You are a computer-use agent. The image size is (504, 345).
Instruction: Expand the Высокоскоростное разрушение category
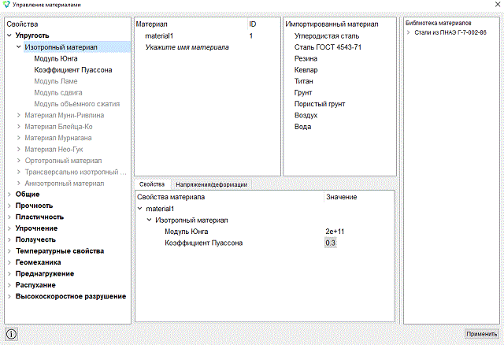click(x=9, y=296)
